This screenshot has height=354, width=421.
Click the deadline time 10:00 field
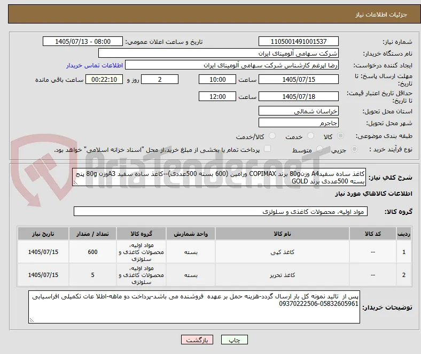217,79
